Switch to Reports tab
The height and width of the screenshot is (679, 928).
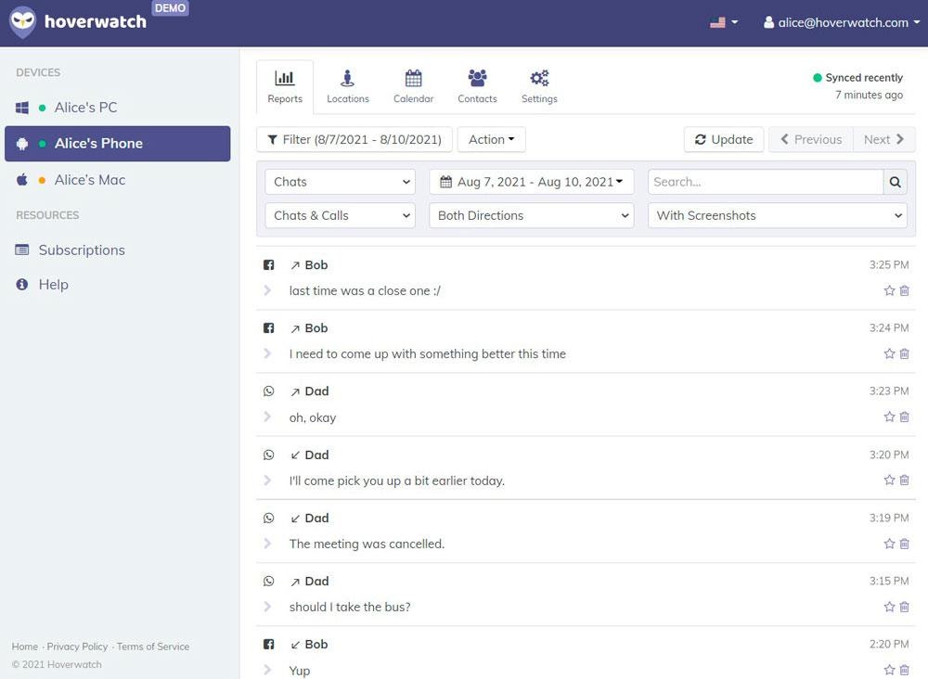tap(285, 86)
